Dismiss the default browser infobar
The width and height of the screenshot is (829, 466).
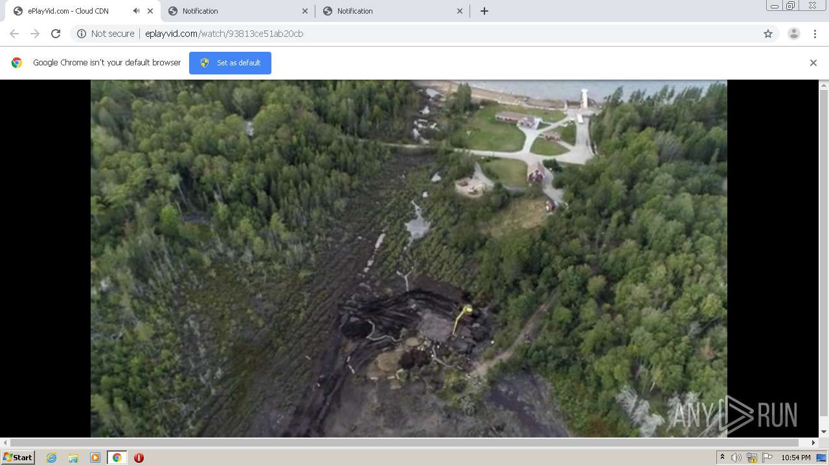pos(813,63)
